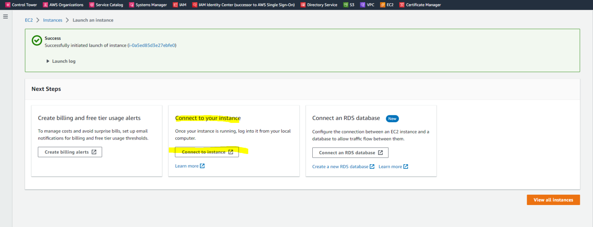This screenshot has height=227, width=593.
Task: Open the Directory Service shortcut
Action: point(319,5)
